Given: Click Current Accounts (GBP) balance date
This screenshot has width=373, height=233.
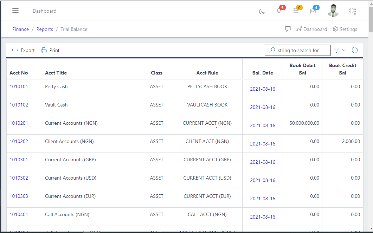Looking at the screenshot, I should tap(263, 162).
